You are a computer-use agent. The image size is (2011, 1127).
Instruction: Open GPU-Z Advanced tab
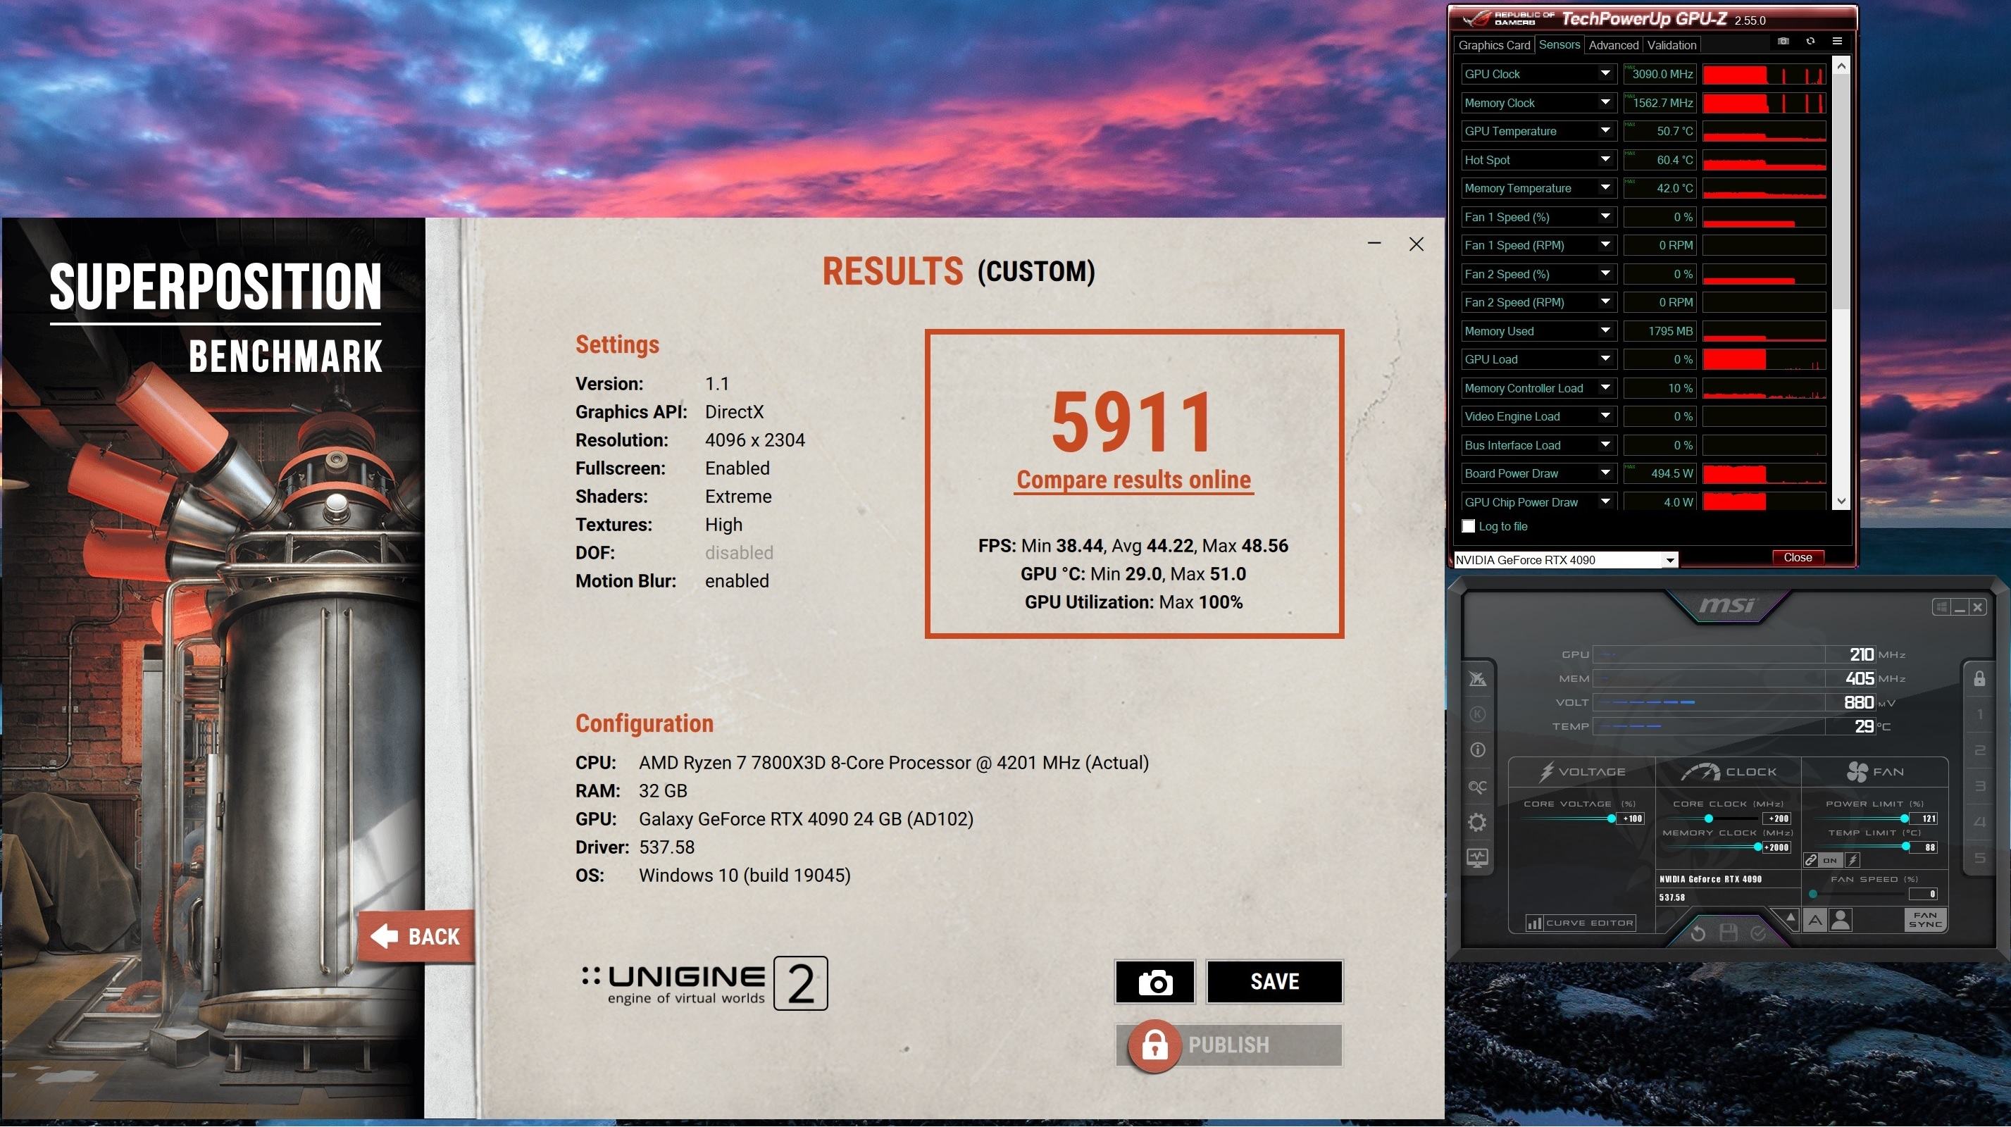click(x=1614, y=45)
